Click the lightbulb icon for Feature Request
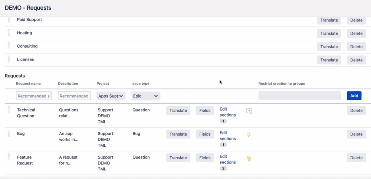371x179 pixels. coord(249,158)
